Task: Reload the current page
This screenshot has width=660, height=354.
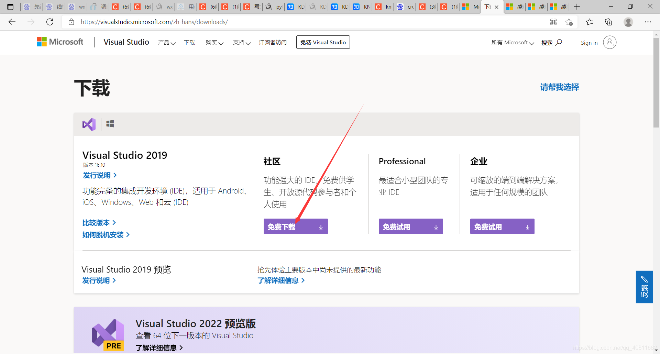Action: [50, 22]
